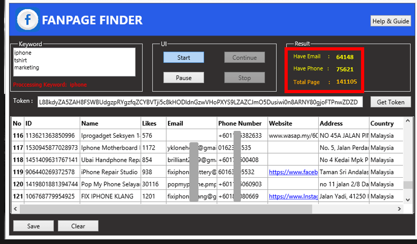The image size is (417, 244).
Task: Click the vertical scrollbar thumb
Action: [x=408, y=185]
